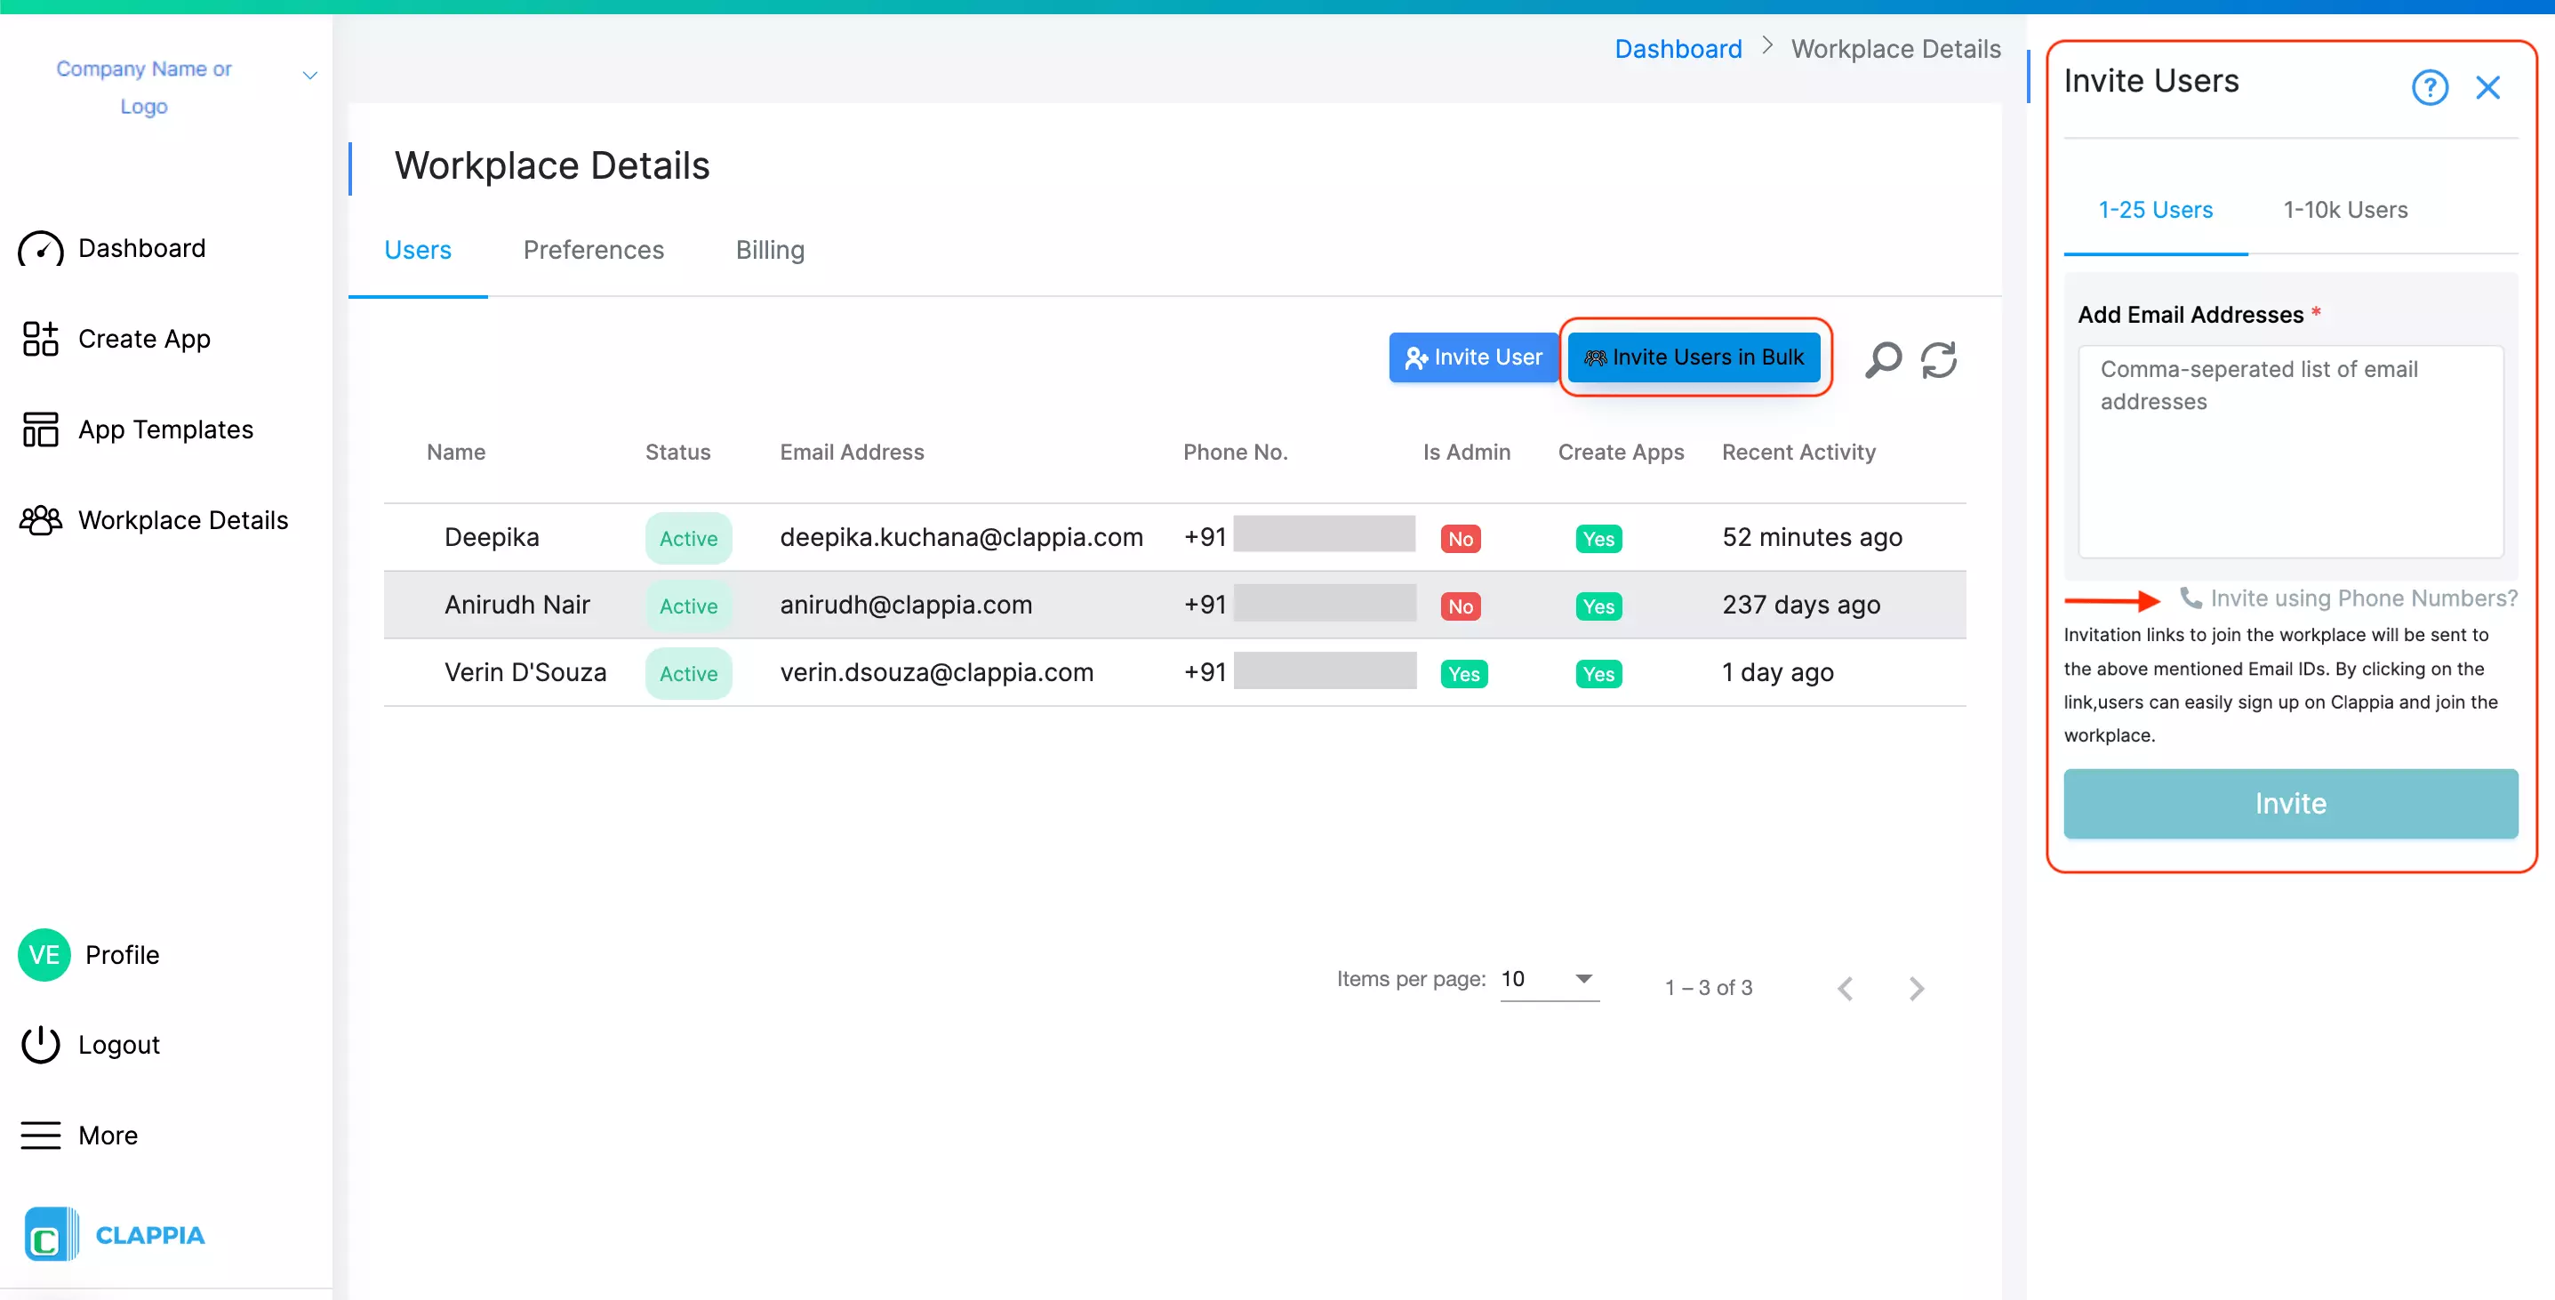Click the Invite button to send invitations

[x=2292, y=803]
